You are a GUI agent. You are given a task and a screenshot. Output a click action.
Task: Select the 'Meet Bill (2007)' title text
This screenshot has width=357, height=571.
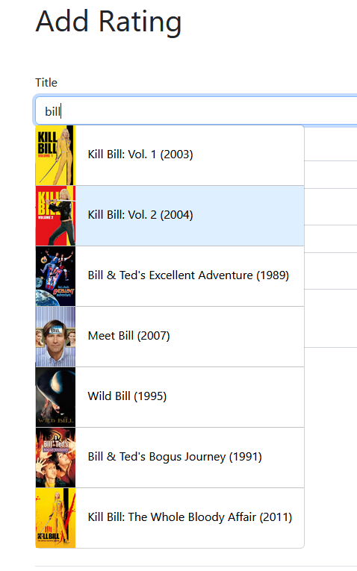[128, 336]
